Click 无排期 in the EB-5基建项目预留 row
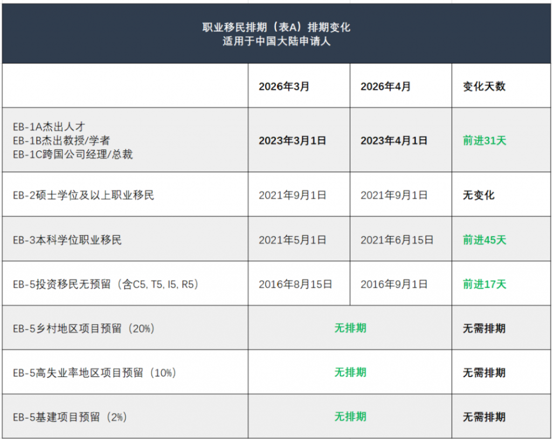Image resolution: width=552 pixels, height=439 pixels. (350, 416)
